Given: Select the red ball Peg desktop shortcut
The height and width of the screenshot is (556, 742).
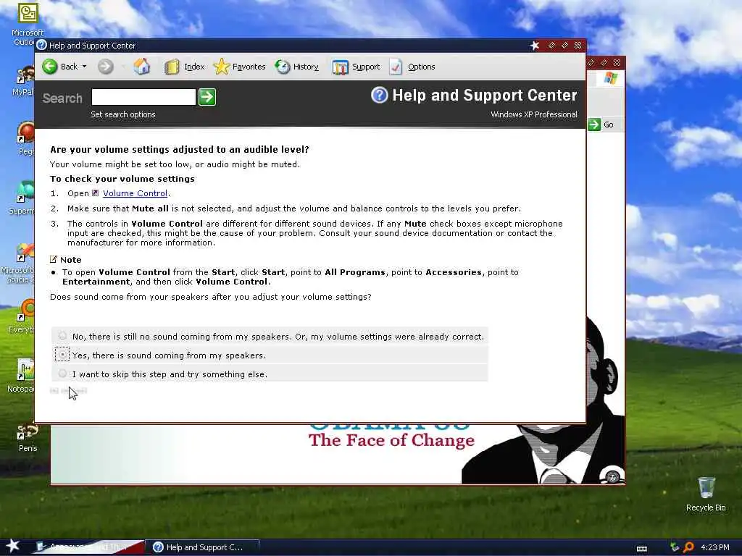Looking at the screenshot, I should [x=25, y=138].
